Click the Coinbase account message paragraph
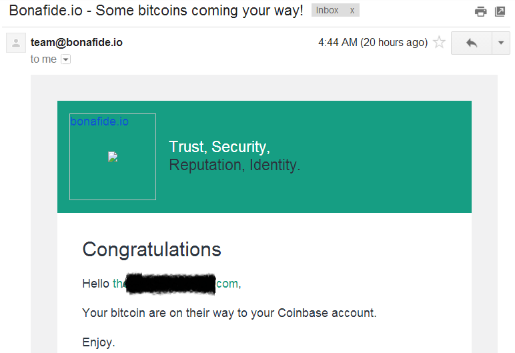 229,313
